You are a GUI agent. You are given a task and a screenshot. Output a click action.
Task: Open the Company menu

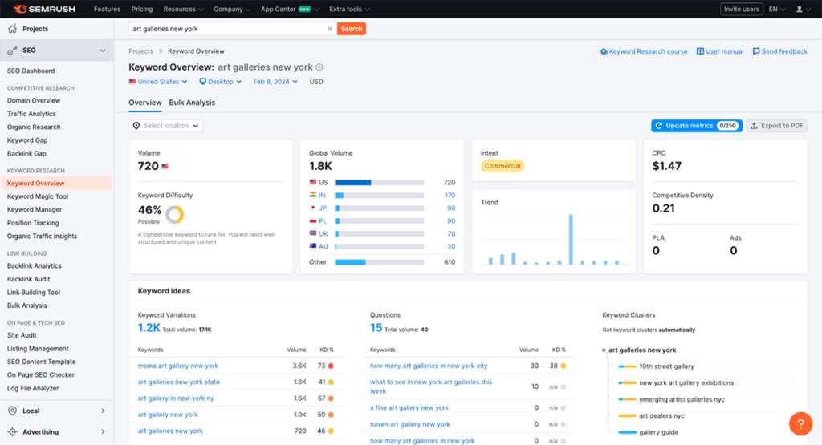point(232,10)
